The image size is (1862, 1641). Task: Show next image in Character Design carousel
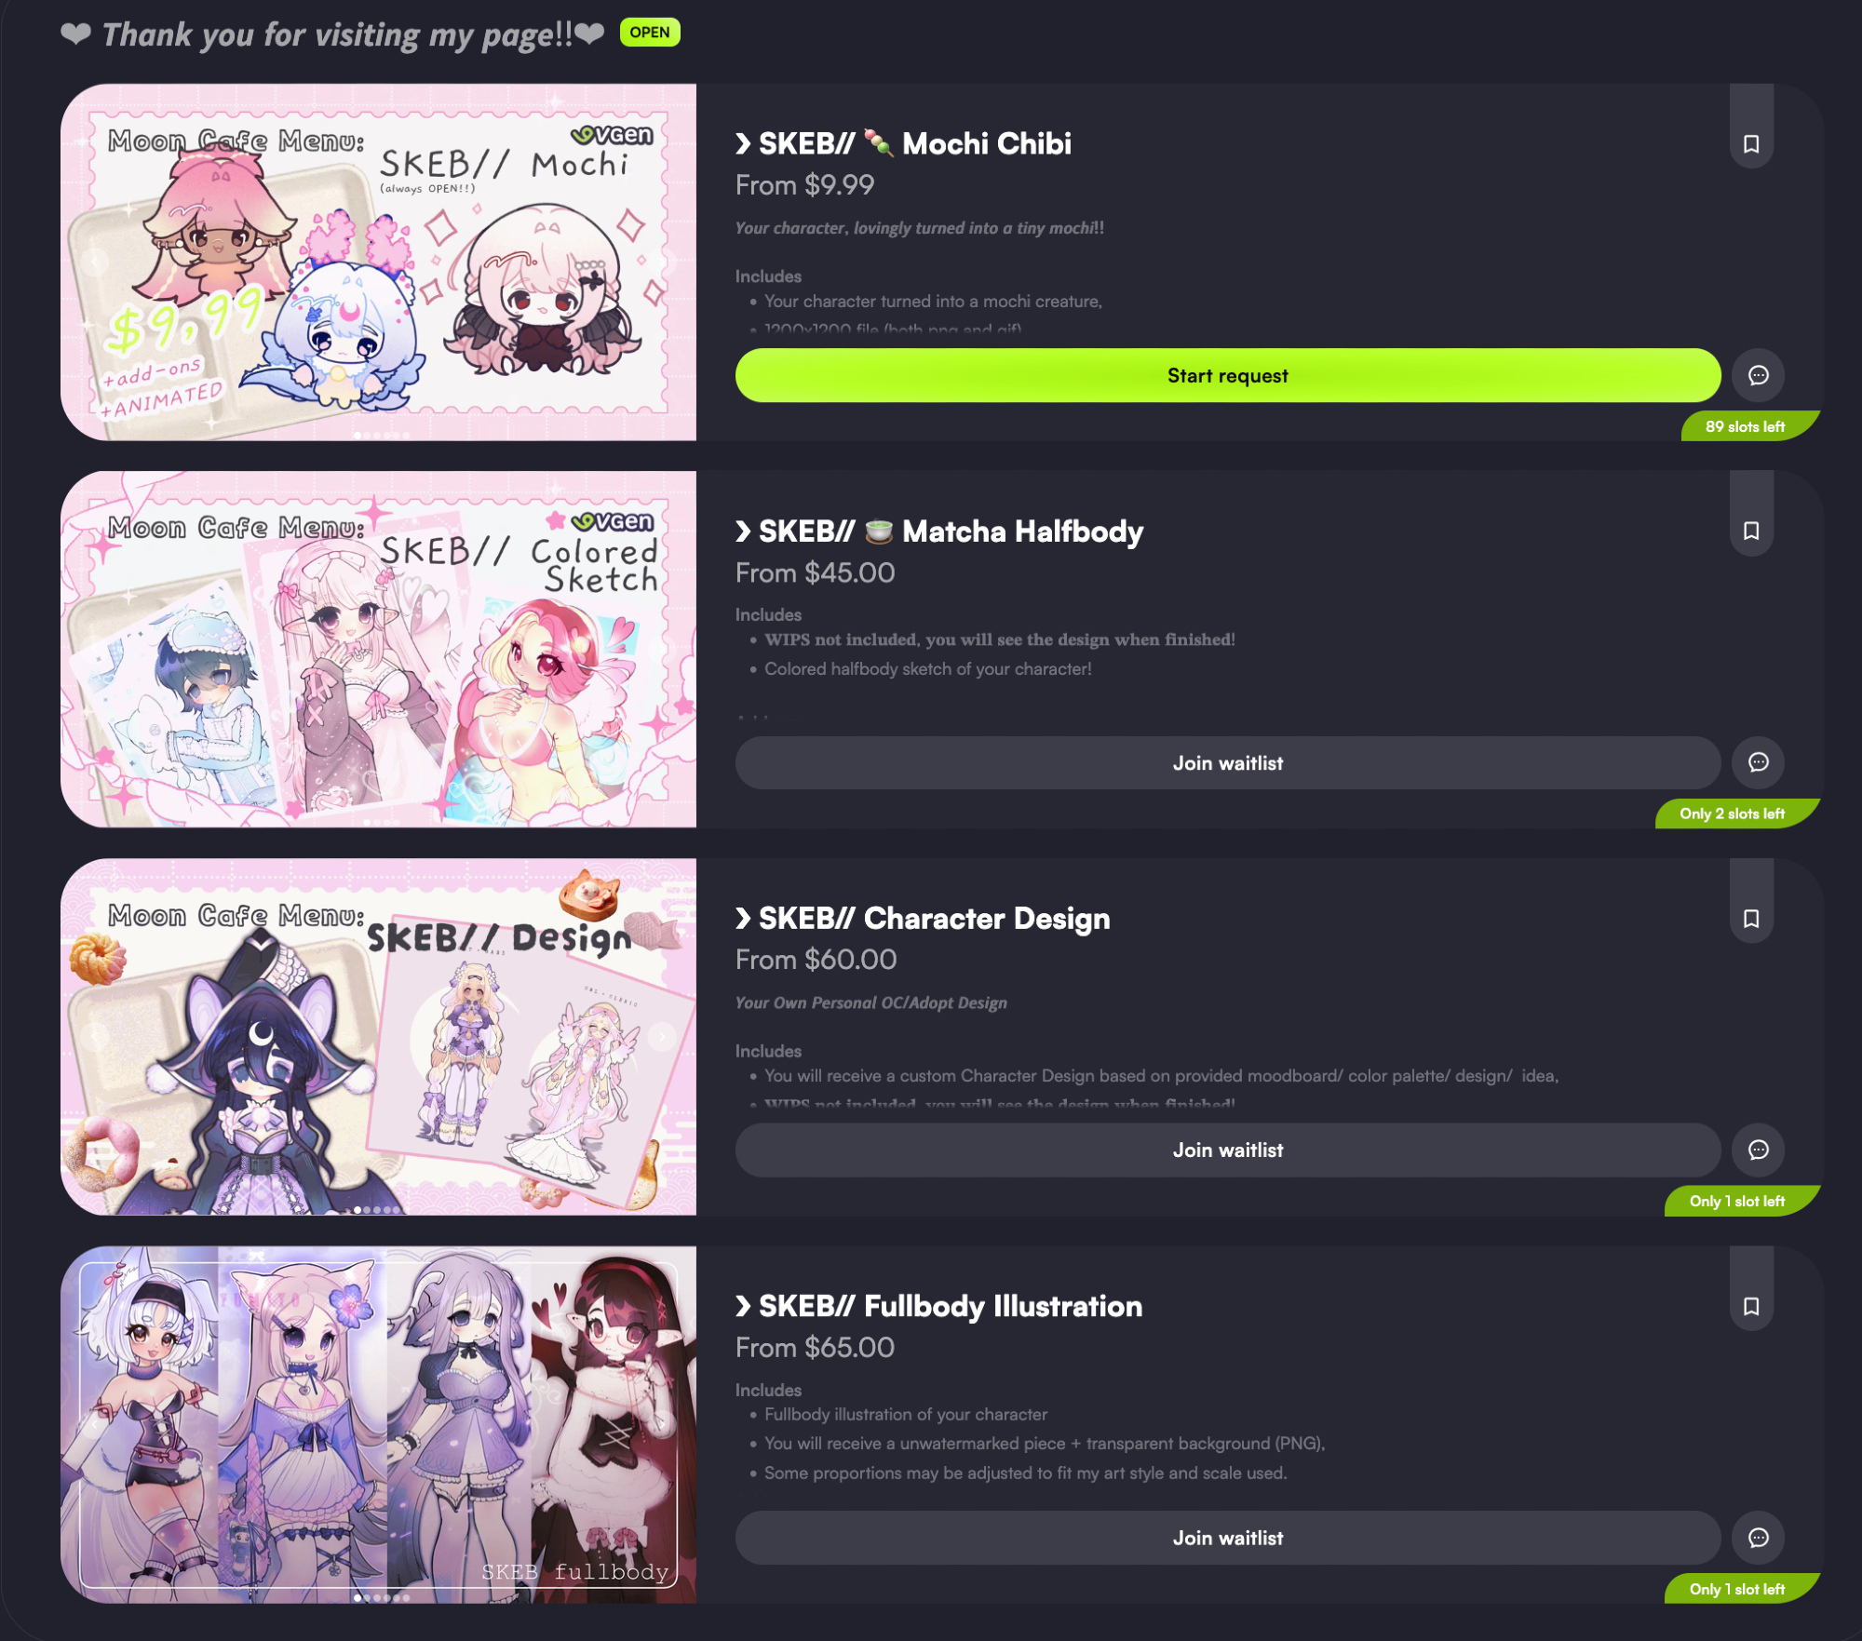click(x=662, y=1036)
